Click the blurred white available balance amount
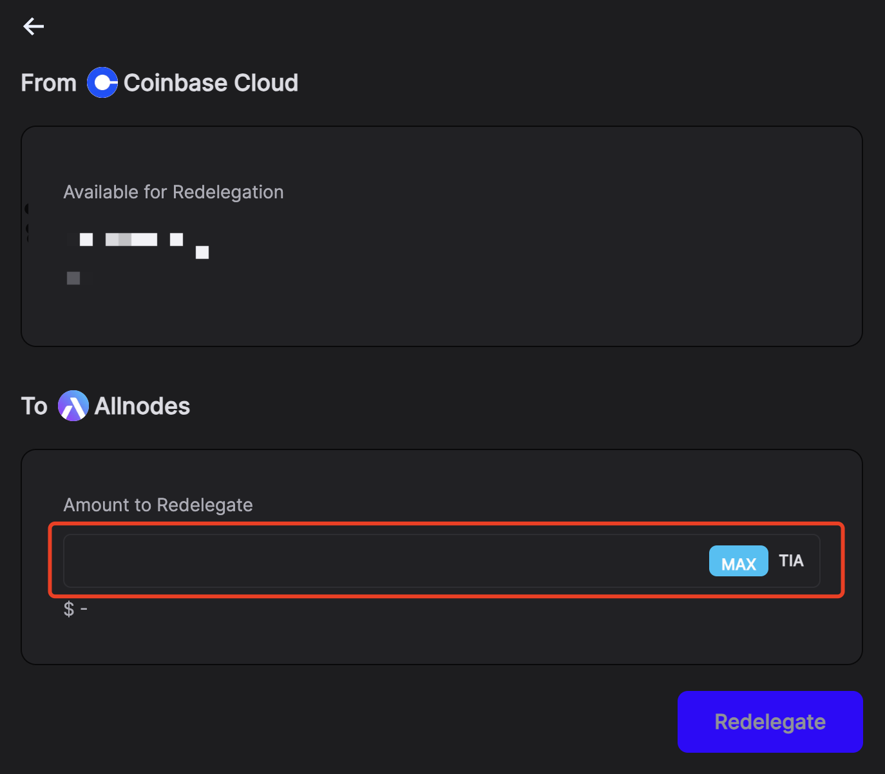885x774 pixels. click(131, 240)
